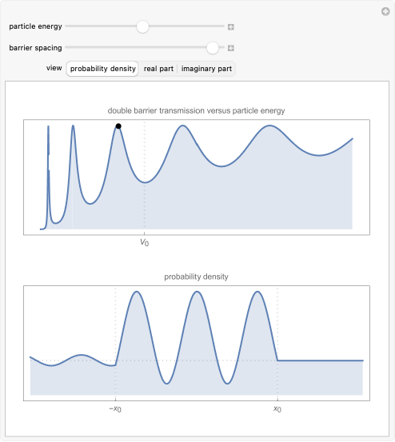Image resolution: width=395 pixels, height=442 pixels.
Task: Click the particle energy label
Action: pos(35,26)
